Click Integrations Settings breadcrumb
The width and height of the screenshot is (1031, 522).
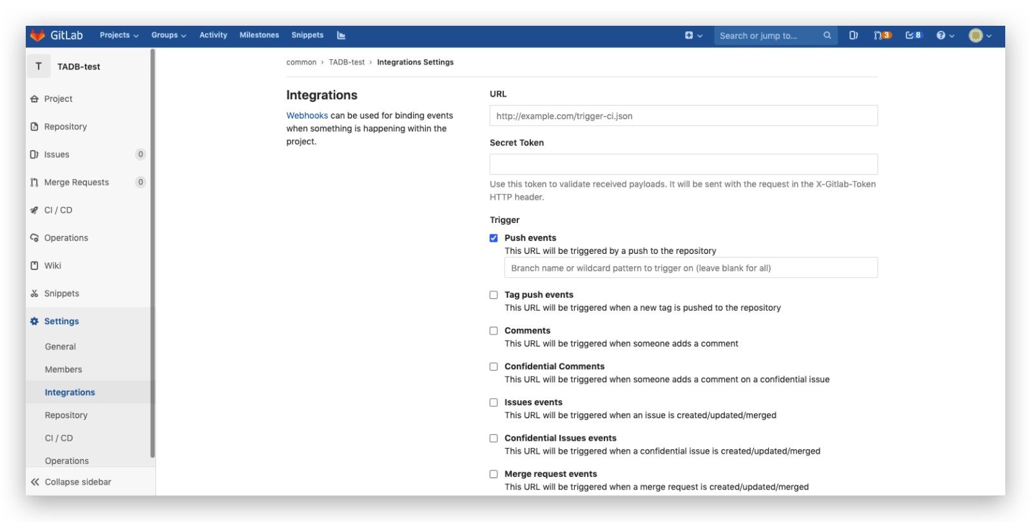pyautogui.click(x=416, y=63)
